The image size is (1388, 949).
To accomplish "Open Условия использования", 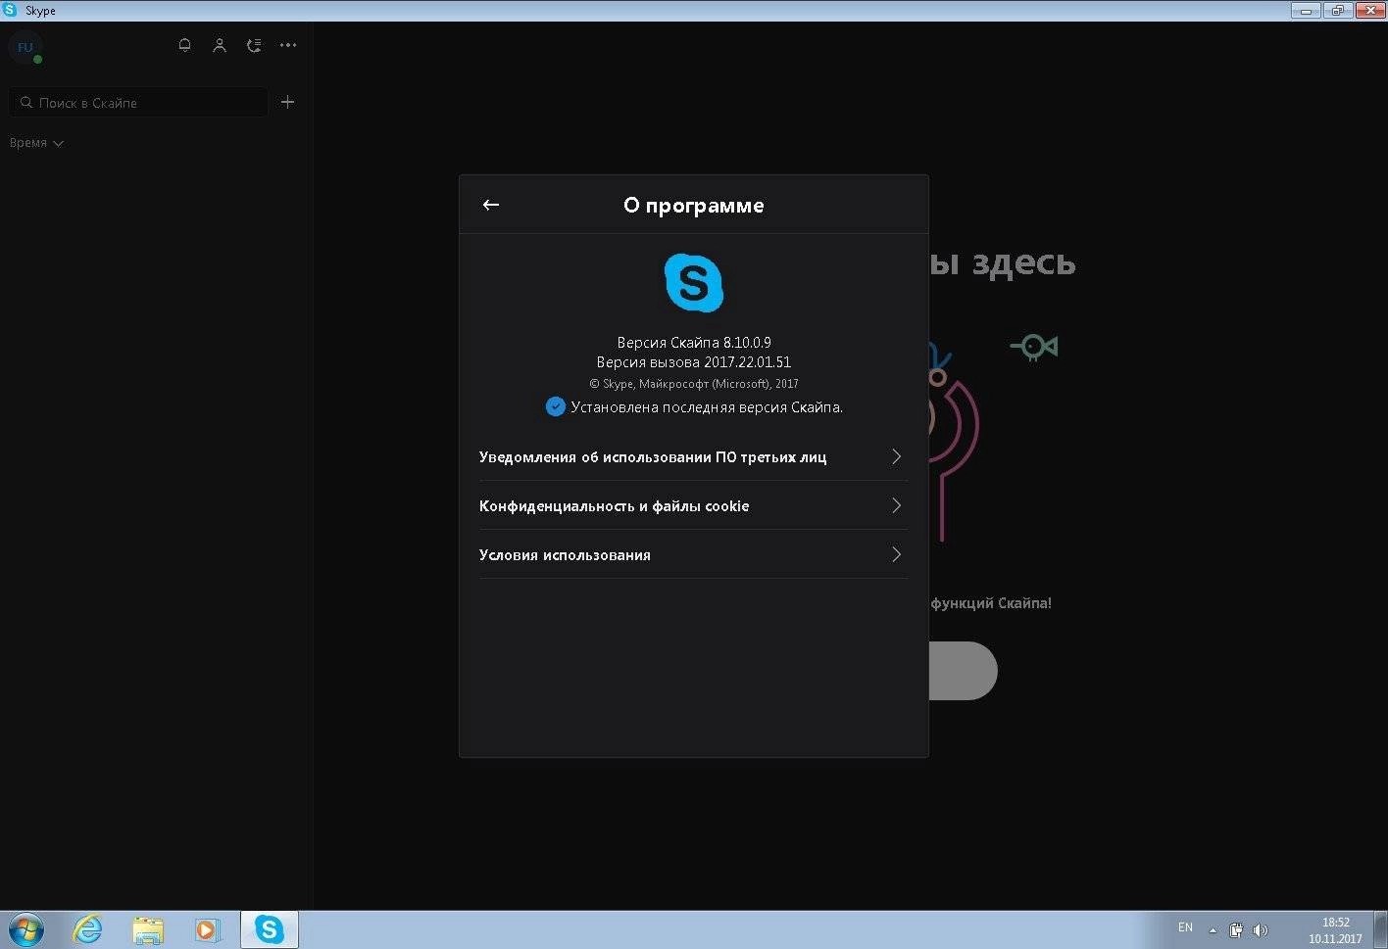I will 693,554.
